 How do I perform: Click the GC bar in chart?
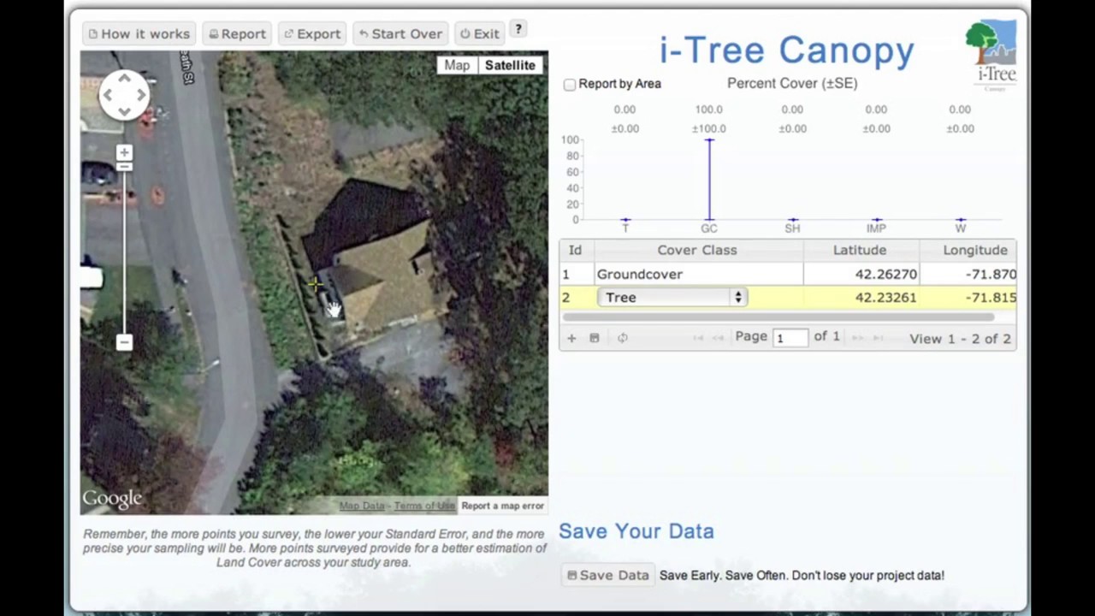709,180
